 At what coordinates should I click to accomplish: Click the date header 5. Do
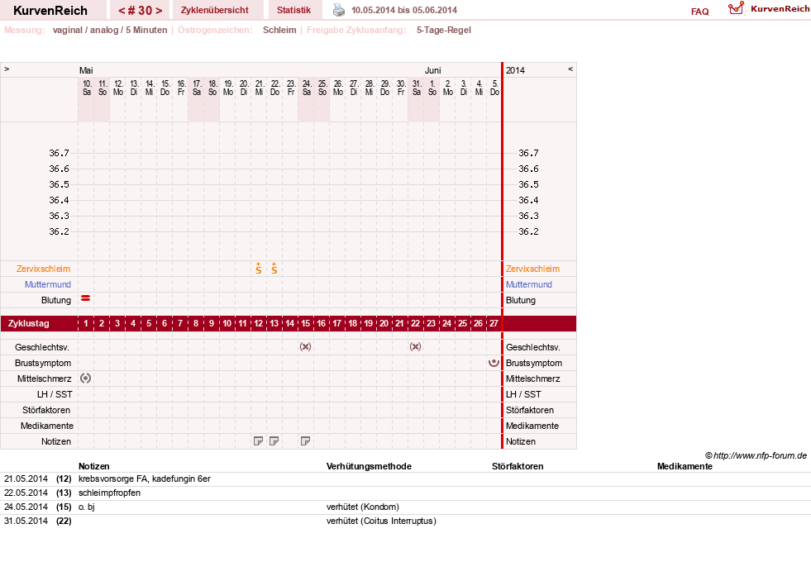(495, 88)
